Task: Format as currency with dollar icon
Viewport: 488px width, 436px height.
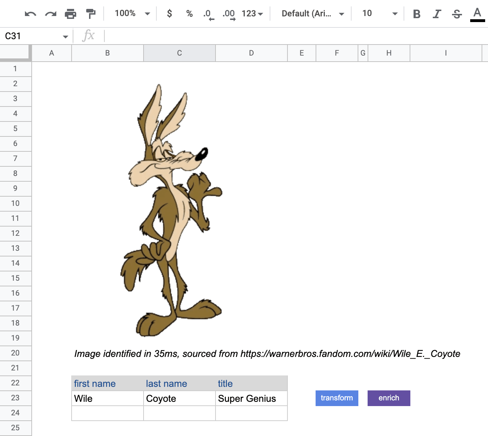Action: [170, 14]
